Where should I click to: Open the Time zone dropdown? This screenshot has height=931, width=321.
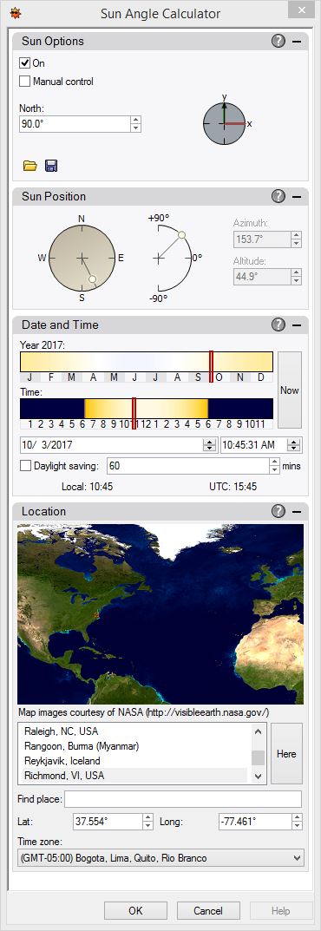[160, 857]
